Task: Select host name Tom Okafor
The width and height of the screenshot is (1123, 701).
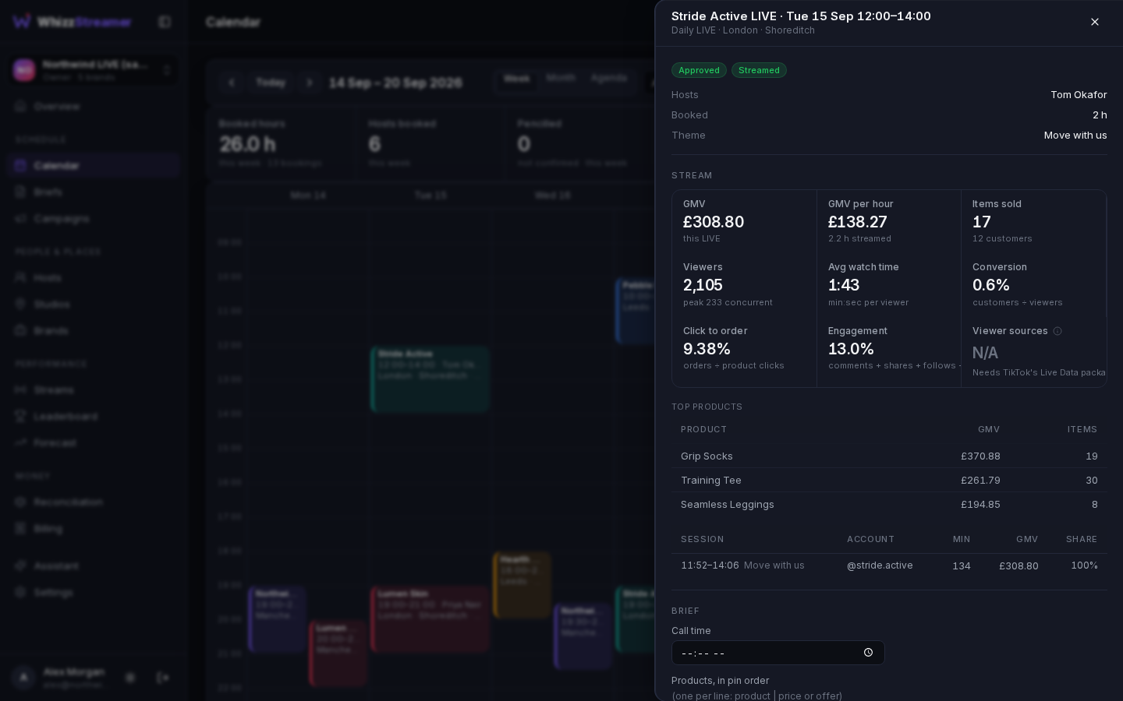Action: [x=1079, y=95]
